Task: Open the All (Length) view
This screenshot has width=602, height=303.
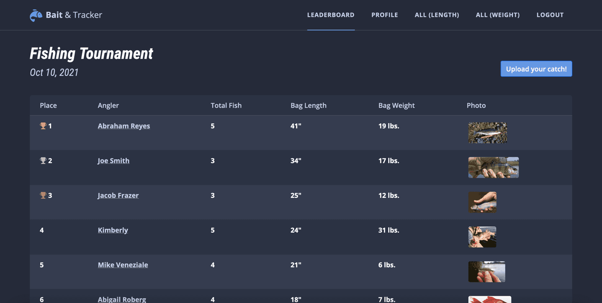Action: coord(437,15)
